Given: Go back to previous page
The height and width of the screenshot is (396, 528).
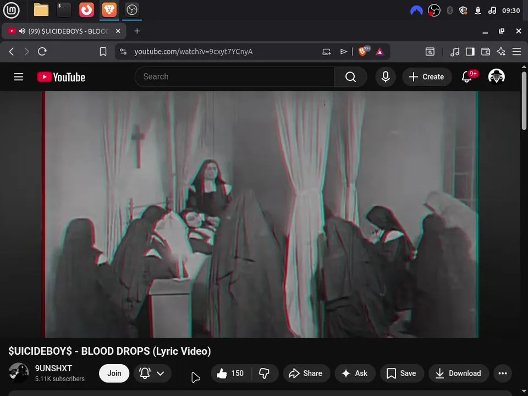Looking at the screenshot, I should tap(12, 52).
